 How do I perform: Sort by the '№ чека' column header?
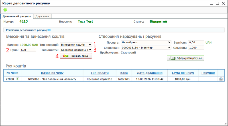tap(12, 73)
